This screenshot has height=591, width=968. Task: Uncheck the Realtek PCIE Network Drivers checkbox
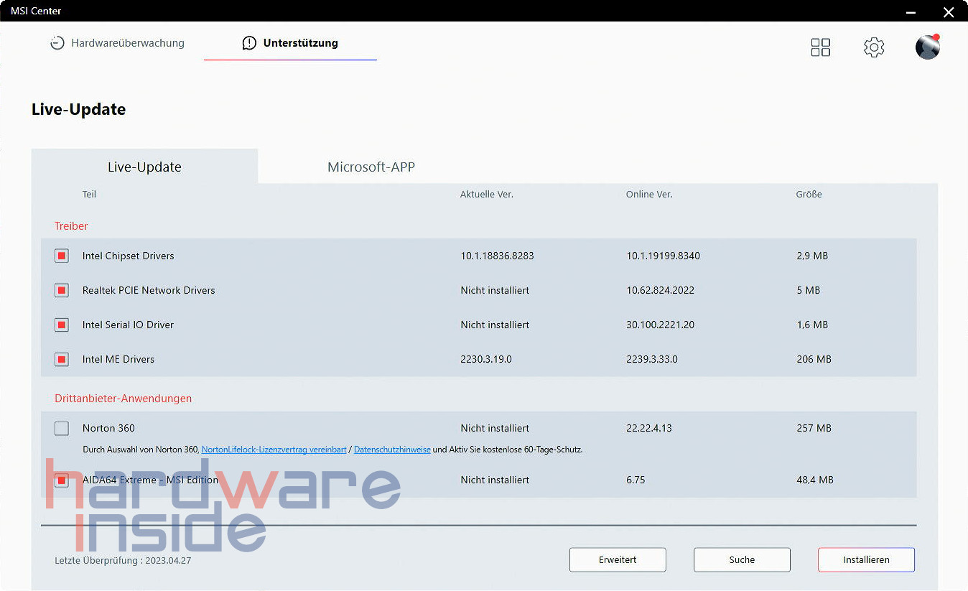(x=62, y=290)
